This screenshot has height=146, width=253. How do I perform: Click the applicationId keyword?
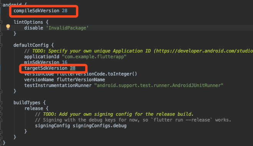pos(42,57)
